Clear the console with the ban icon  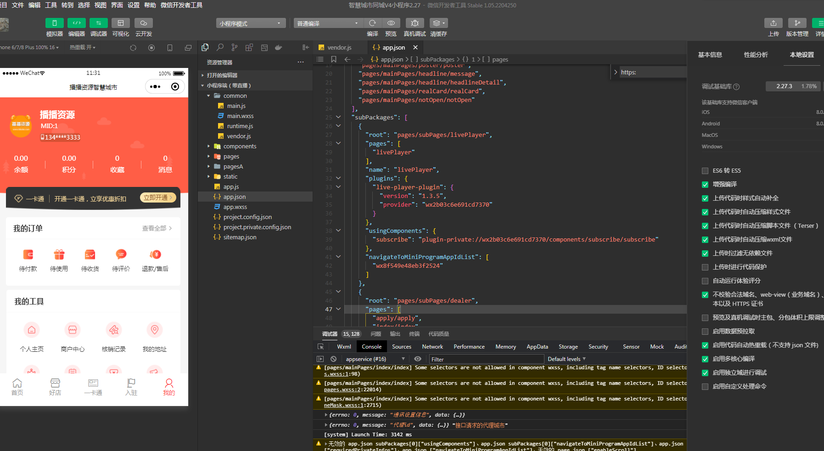point(334,359)
